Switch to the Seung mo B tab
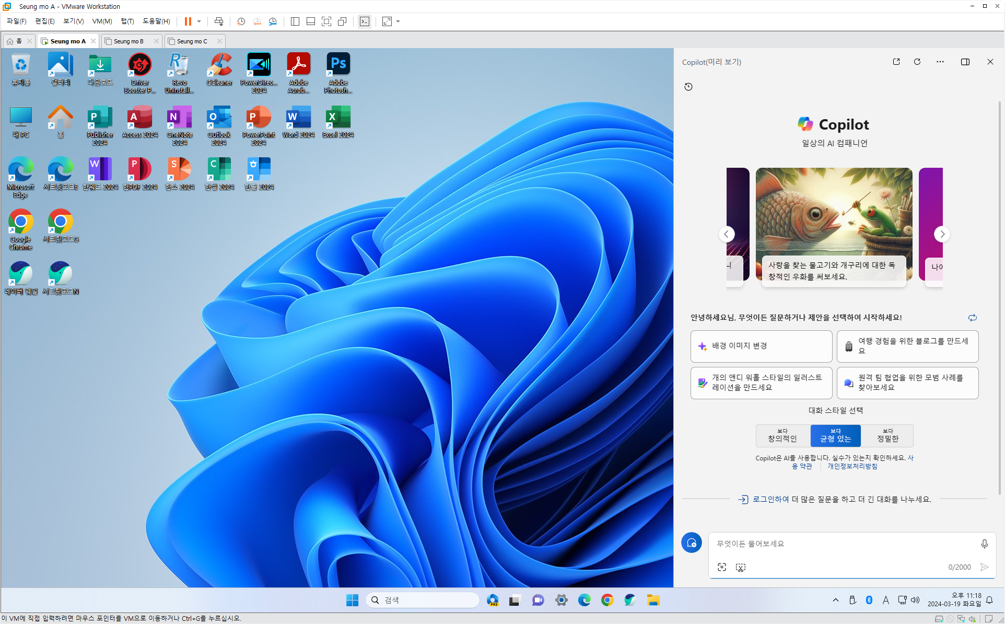 point(128,41)
